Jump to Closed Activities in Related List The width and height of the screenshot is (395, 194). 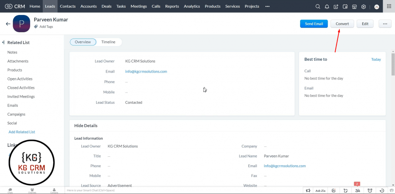pos(21,88)
